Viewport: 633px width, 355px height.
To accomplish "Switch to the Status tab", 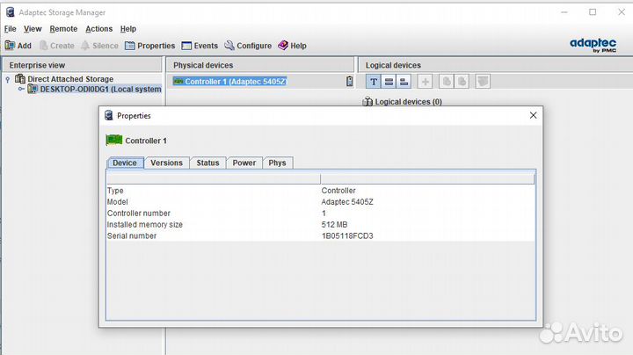I will point(207,163).
